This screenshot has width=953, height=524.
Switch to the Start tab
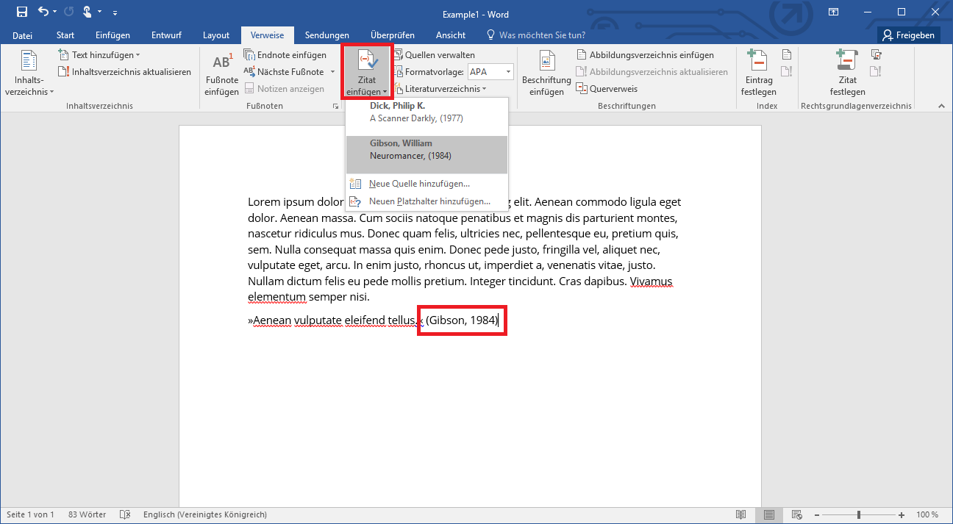point(65,35)
